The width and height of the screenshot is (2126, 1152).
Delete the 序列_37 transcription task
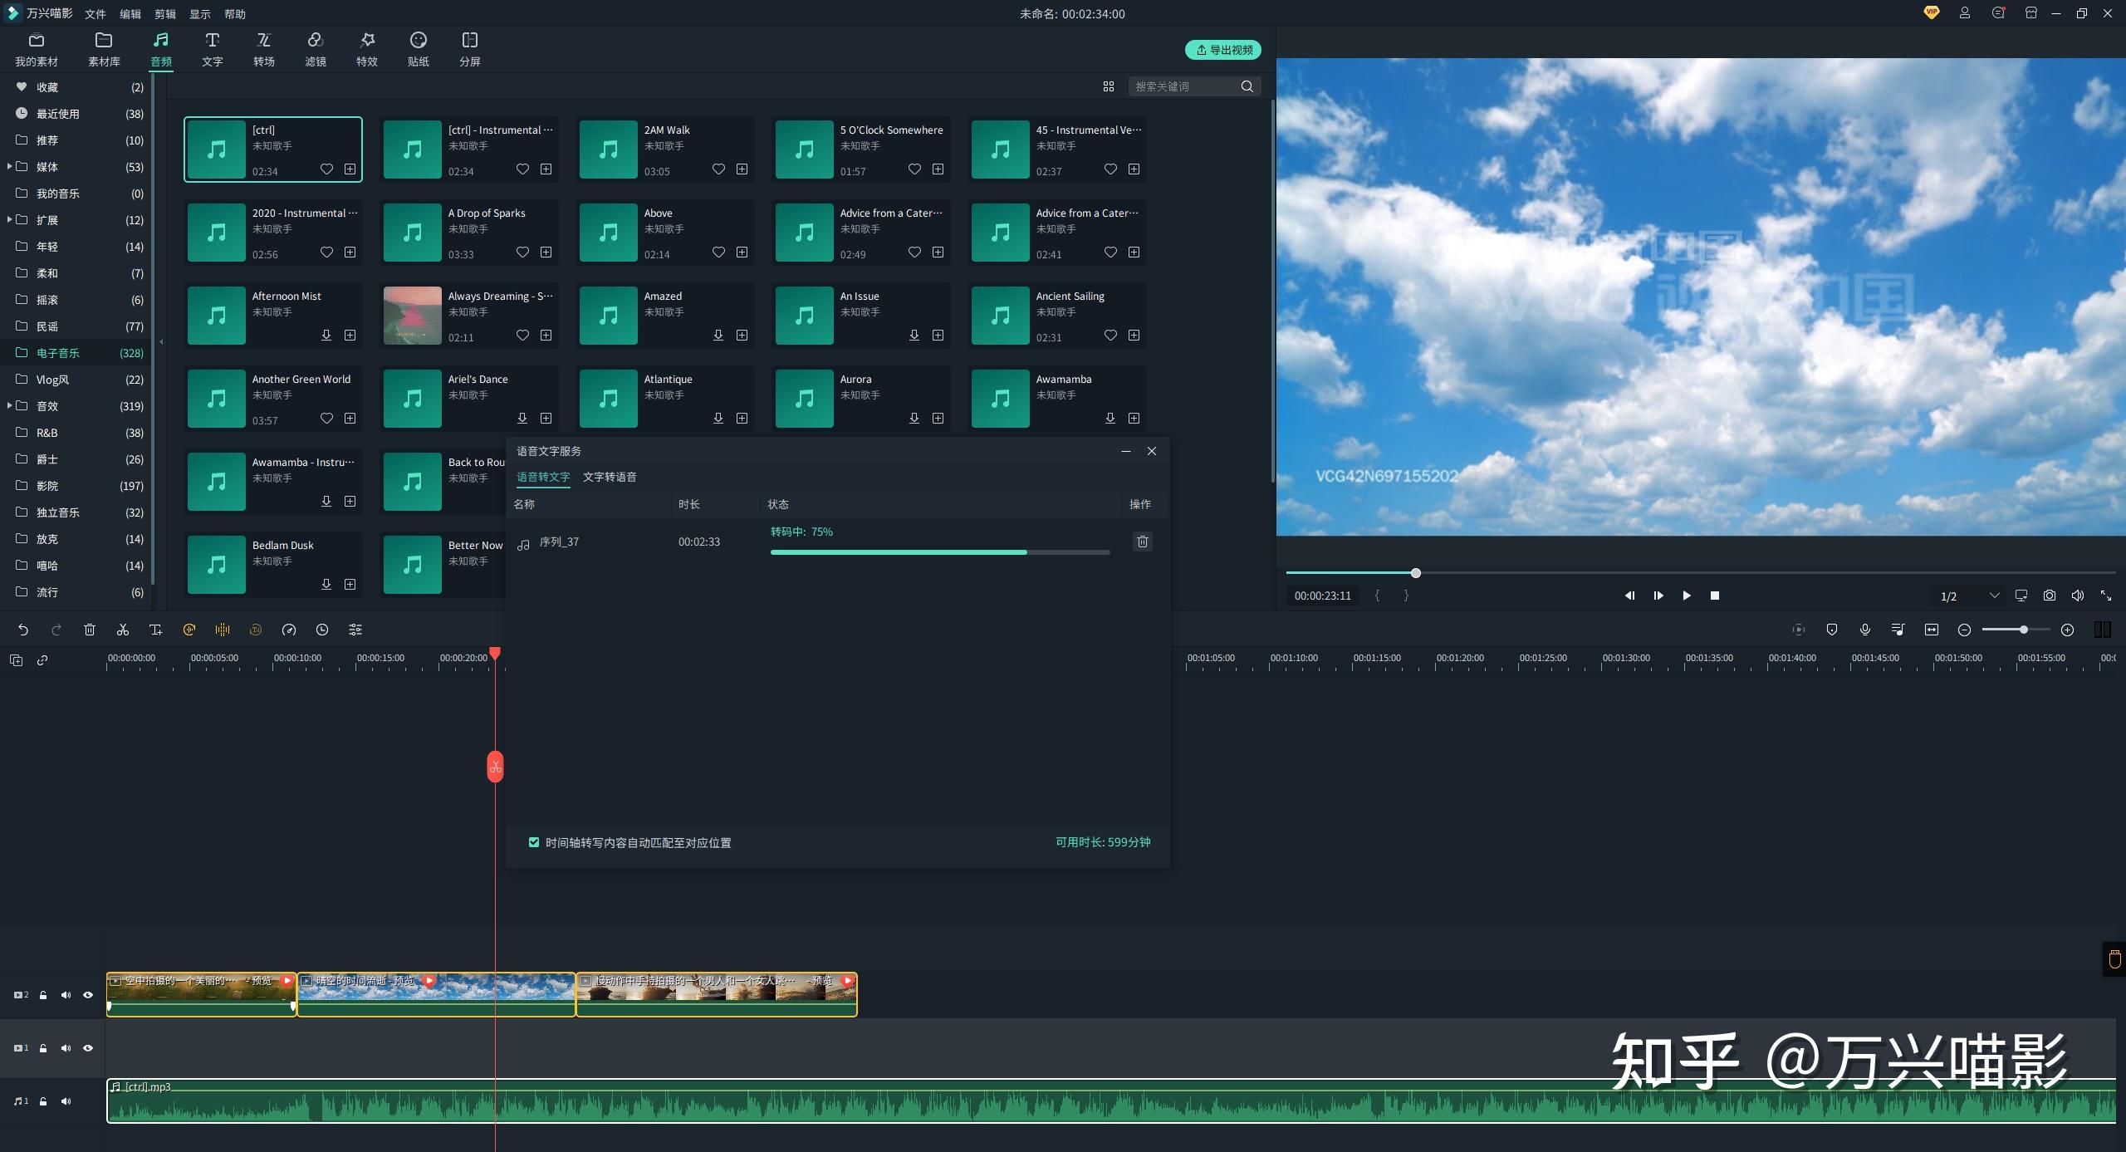1143,542
